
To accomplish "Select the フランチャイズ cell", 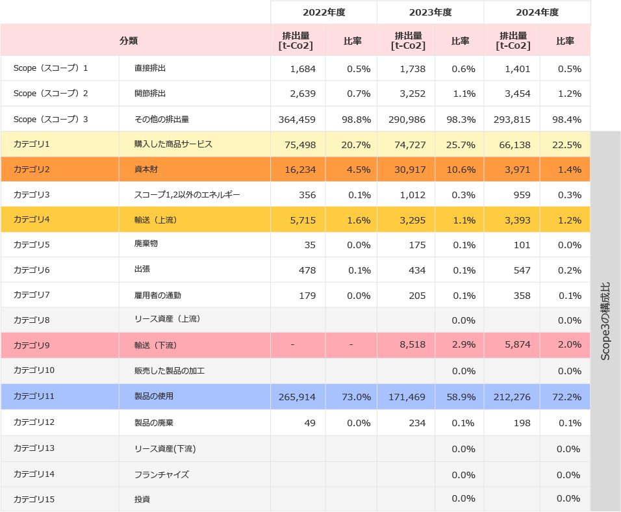I will tap(162, 474).
